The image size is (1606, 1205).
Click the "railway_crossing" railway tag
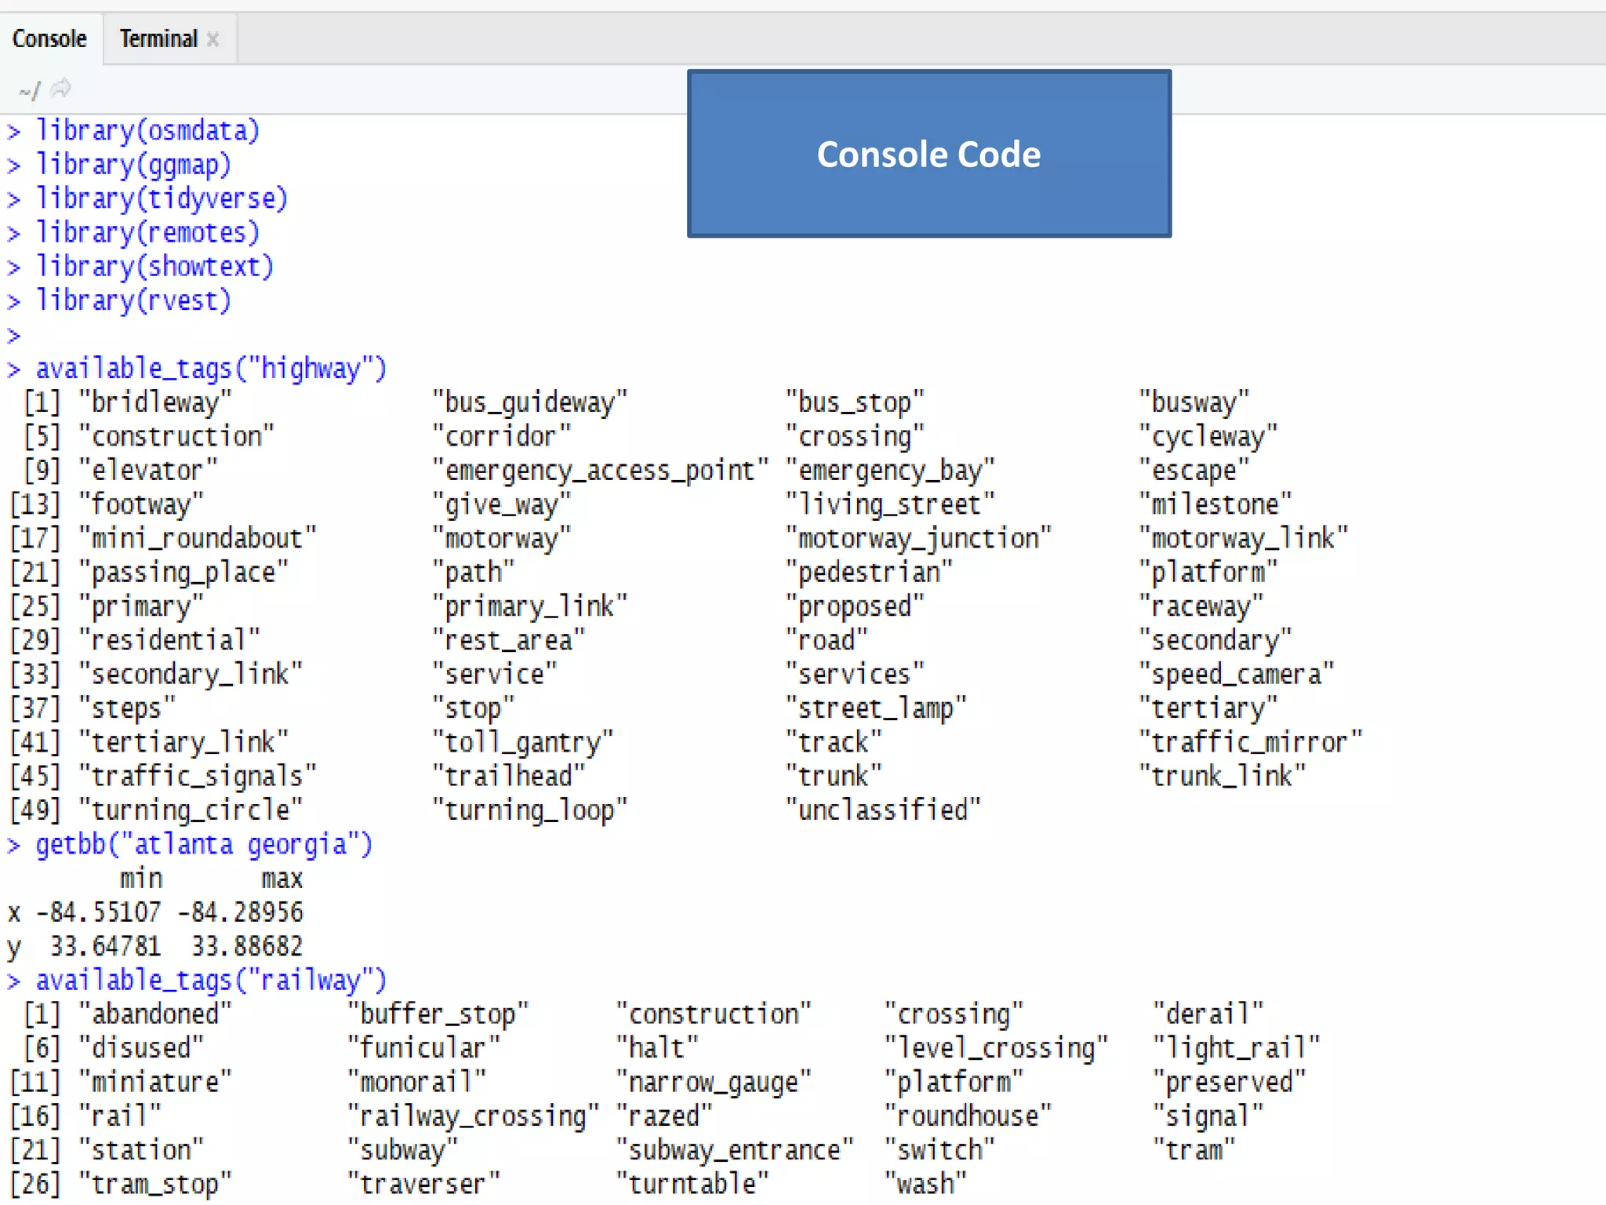[474, 1116]
